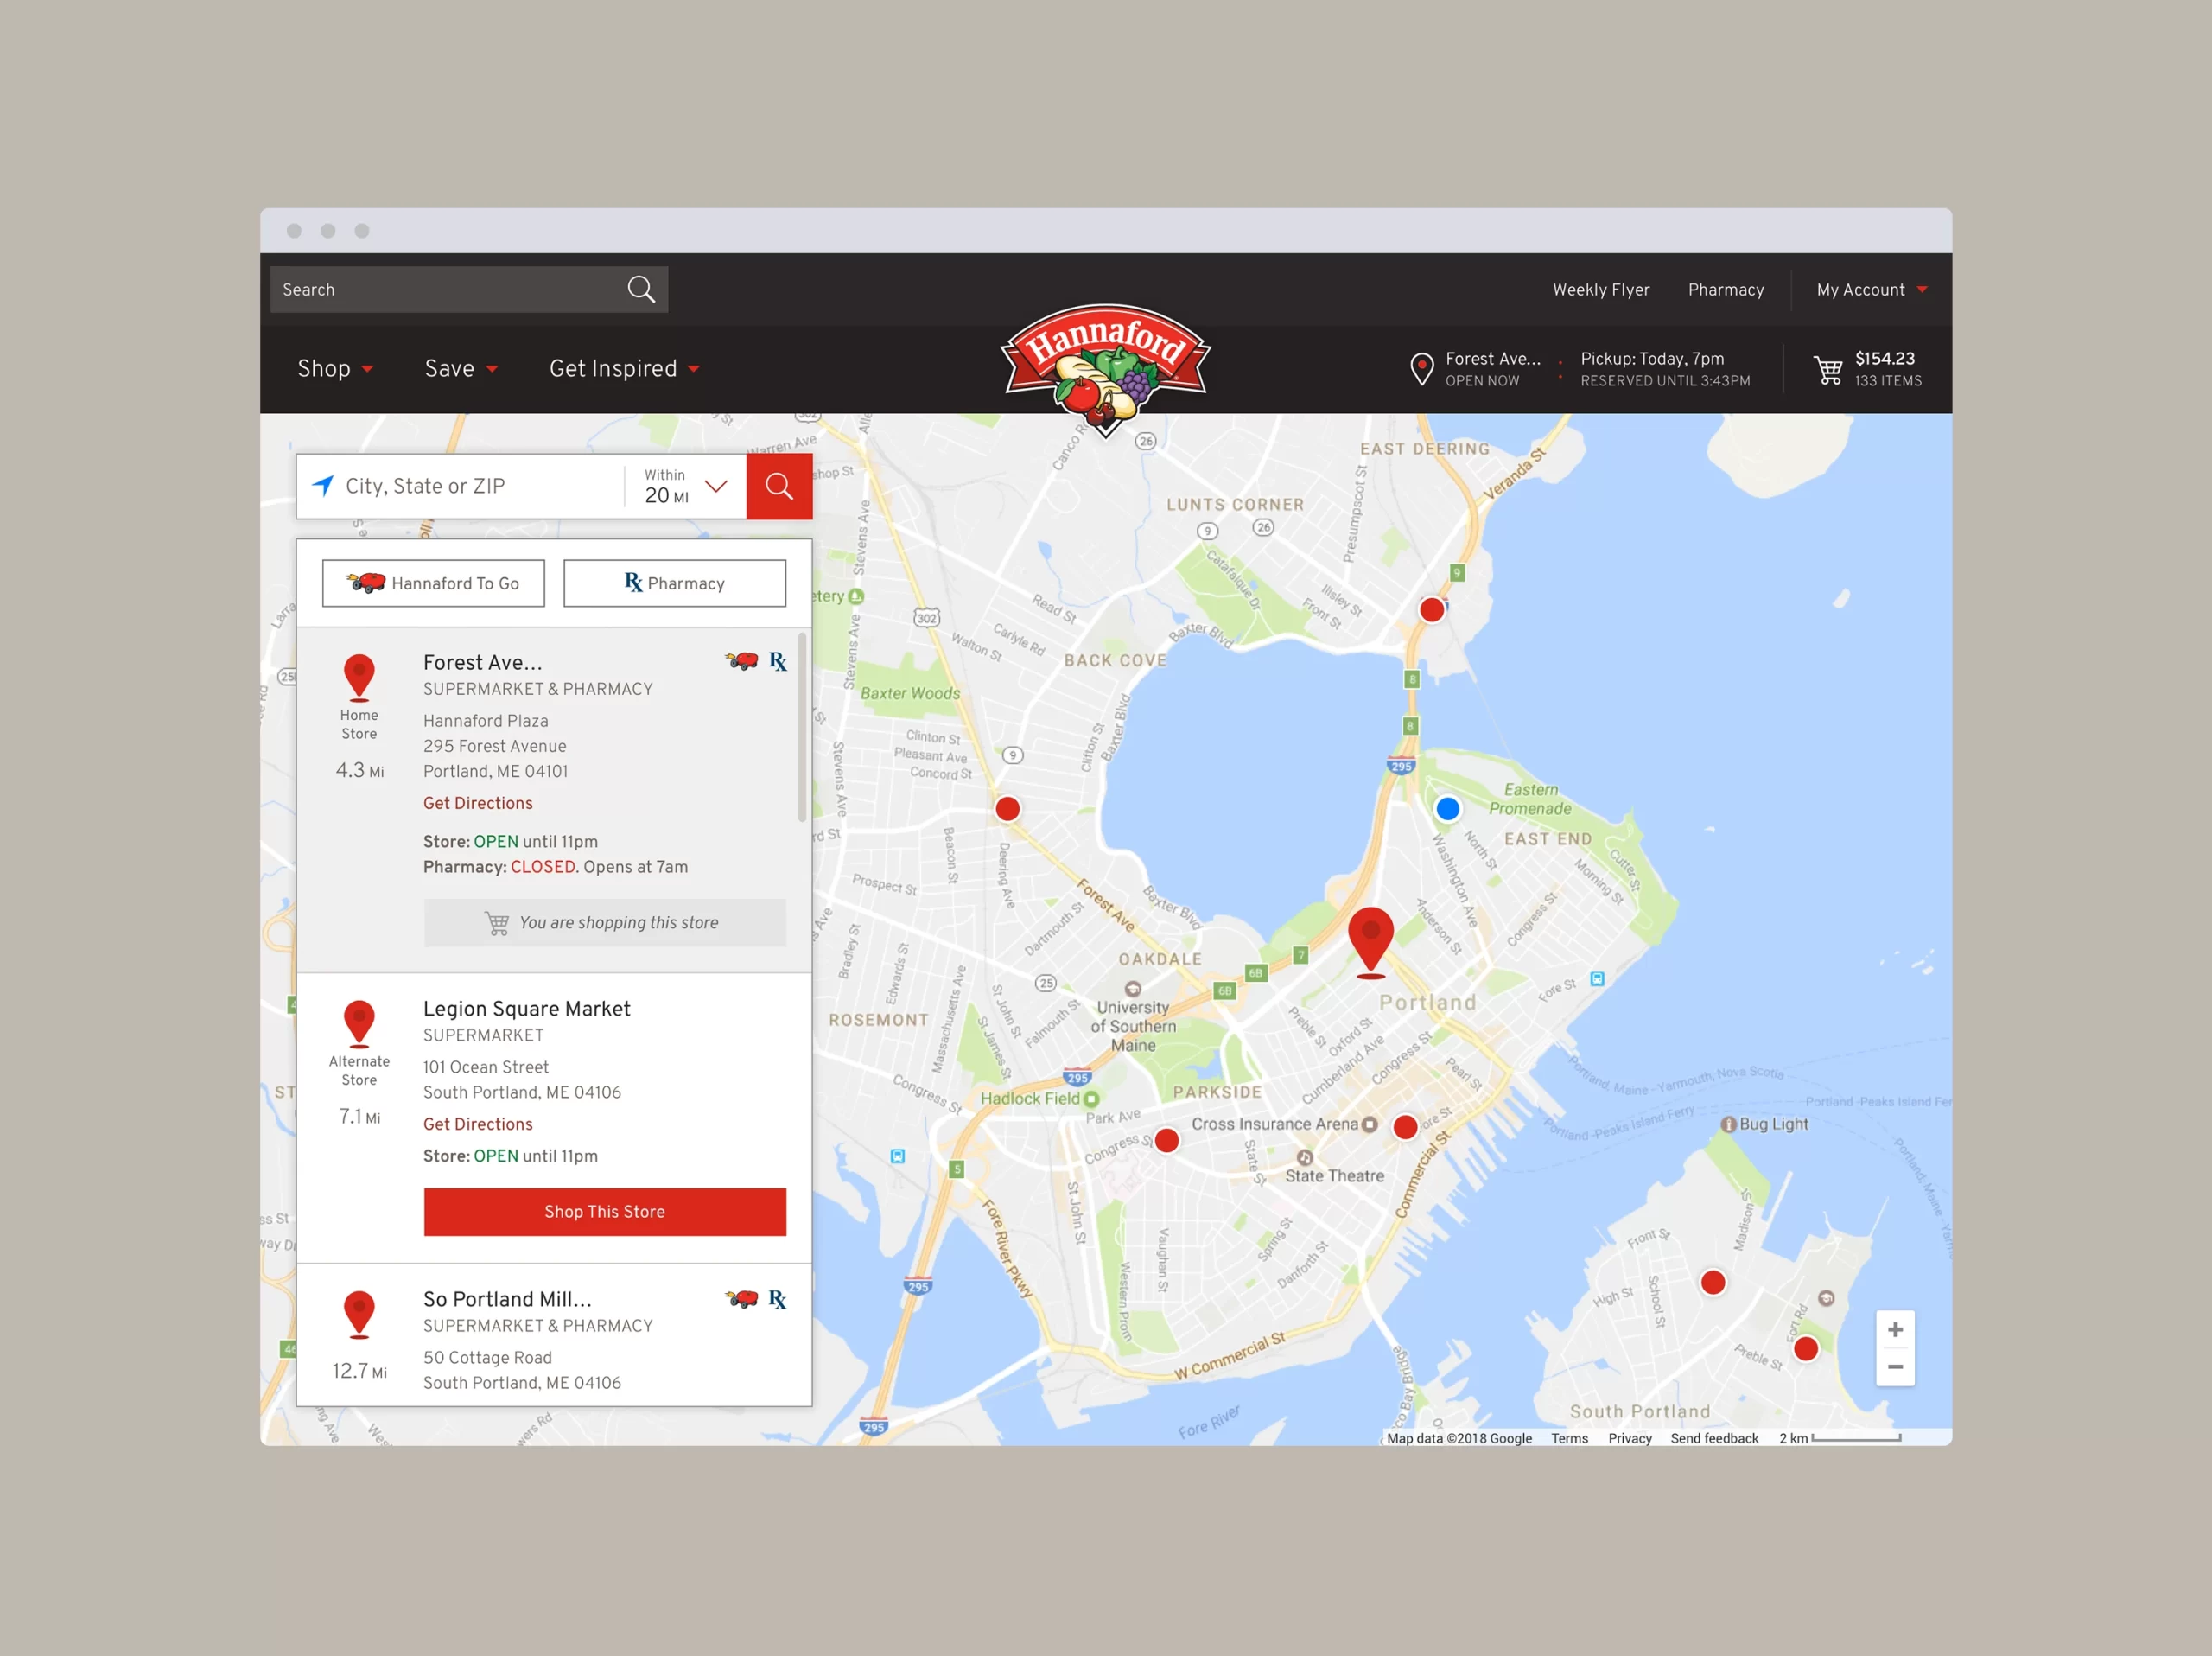The width and height of the screenshot is (2212, 1656).
Task: Open the Terms link on map
Action: coord(1569,1438)
